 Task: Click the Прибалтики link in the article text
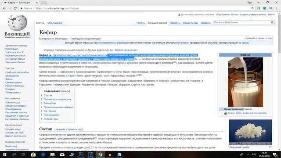(177, 81)
